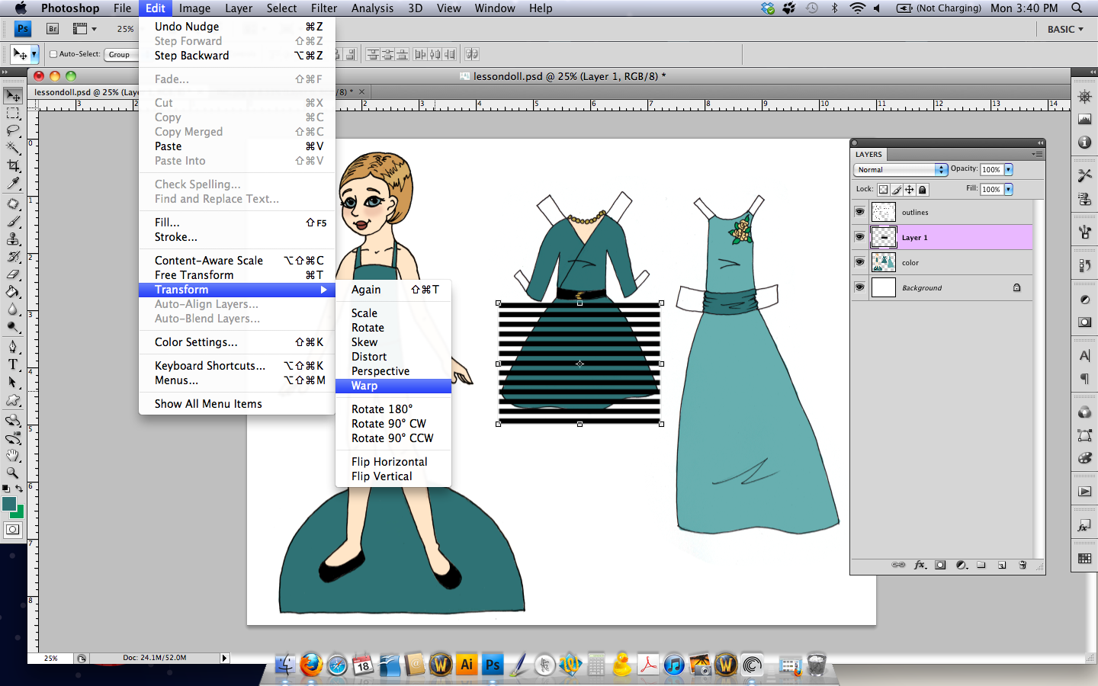The image size is (1098, 686).
Task: Select the Lasso tool
Action: click(x=13, y=130)
